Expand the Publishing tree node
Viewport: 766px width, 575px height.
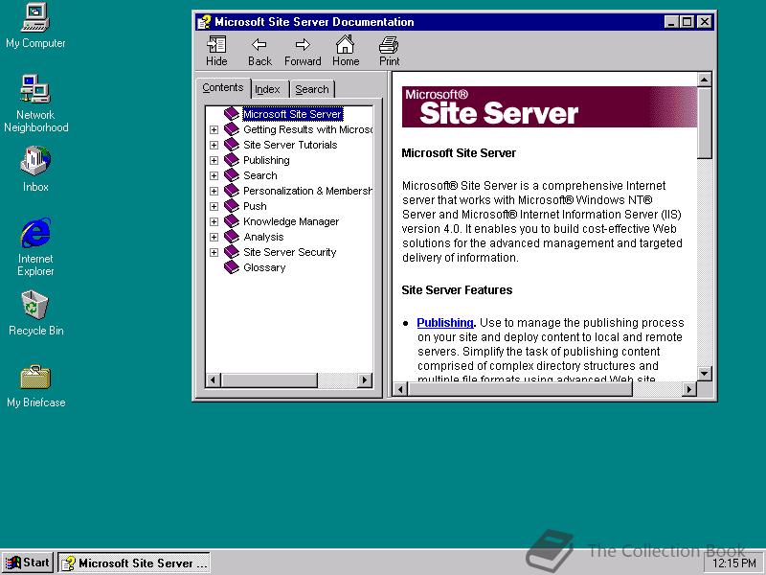pos(214,160)
